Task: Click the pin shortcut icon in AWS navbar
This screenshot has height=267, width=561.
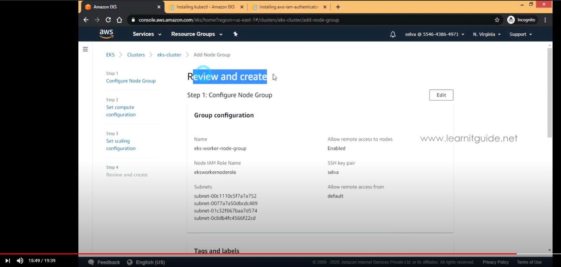Action: click(x=236, y=34)
